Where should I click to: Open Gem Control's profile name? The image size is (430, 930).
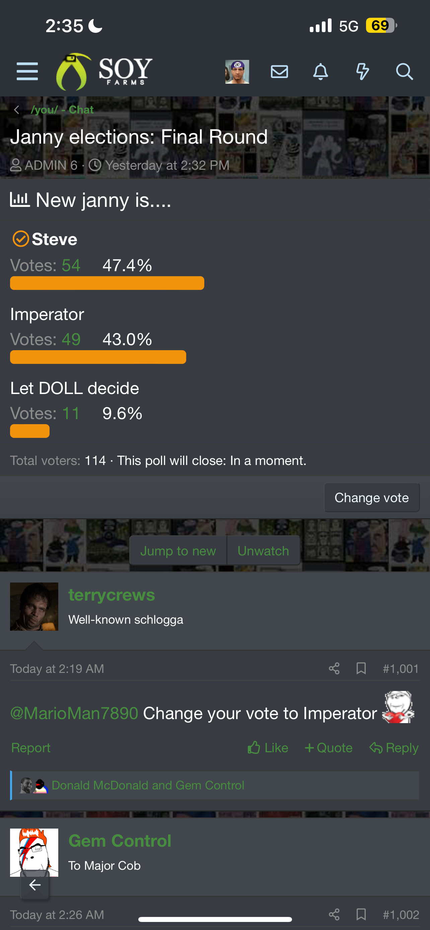[x=120, y=841]
